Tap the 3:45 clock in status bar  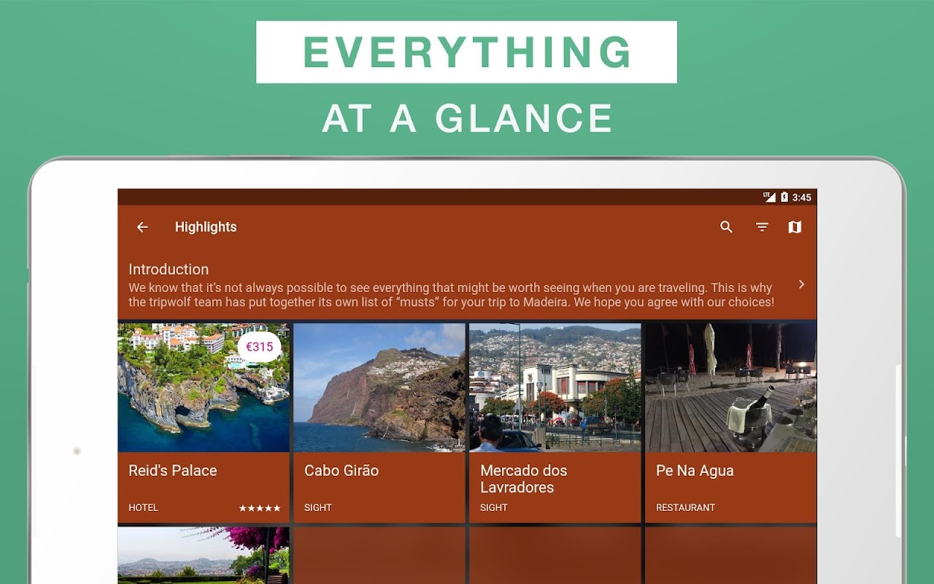[801, 197]
